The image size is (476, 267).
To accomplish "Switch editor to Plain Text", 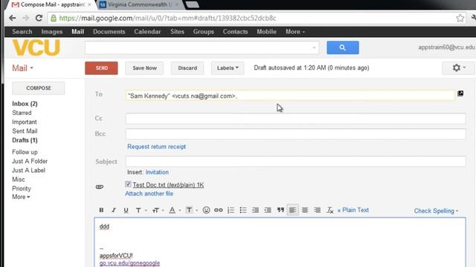I will tap(353, 210).
